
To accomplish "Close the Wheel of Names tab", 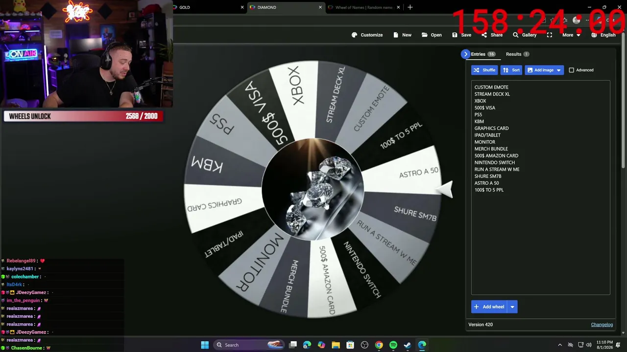I will (x=398, y=7).
